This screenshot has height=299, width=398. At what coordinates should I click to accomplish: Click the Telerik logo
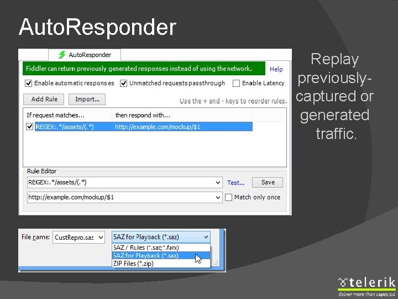367,287
